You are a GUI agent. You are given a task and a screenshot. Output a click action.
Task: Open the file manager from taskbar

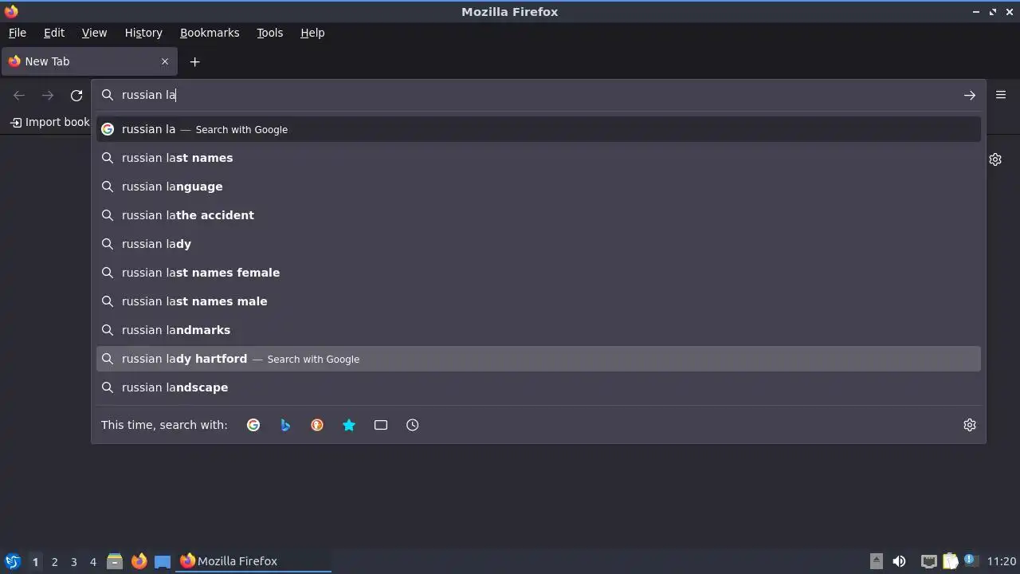pyautogui.click(x=115, y=561)
